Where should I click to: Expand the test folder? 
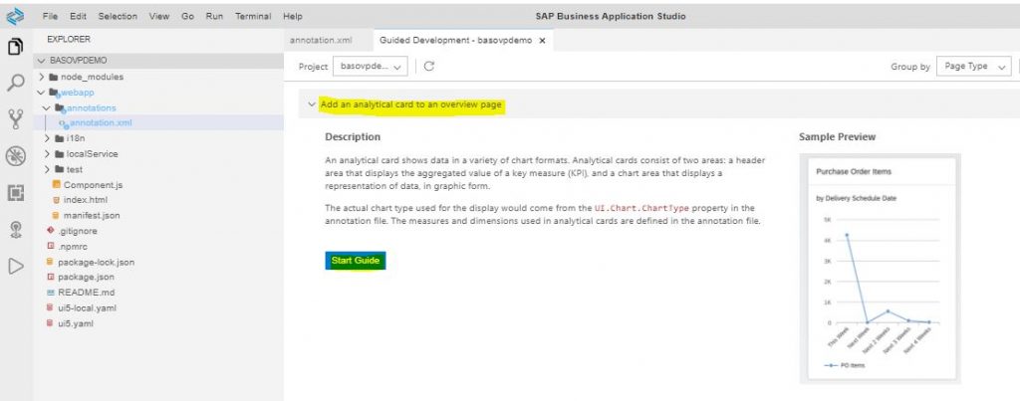48,169
